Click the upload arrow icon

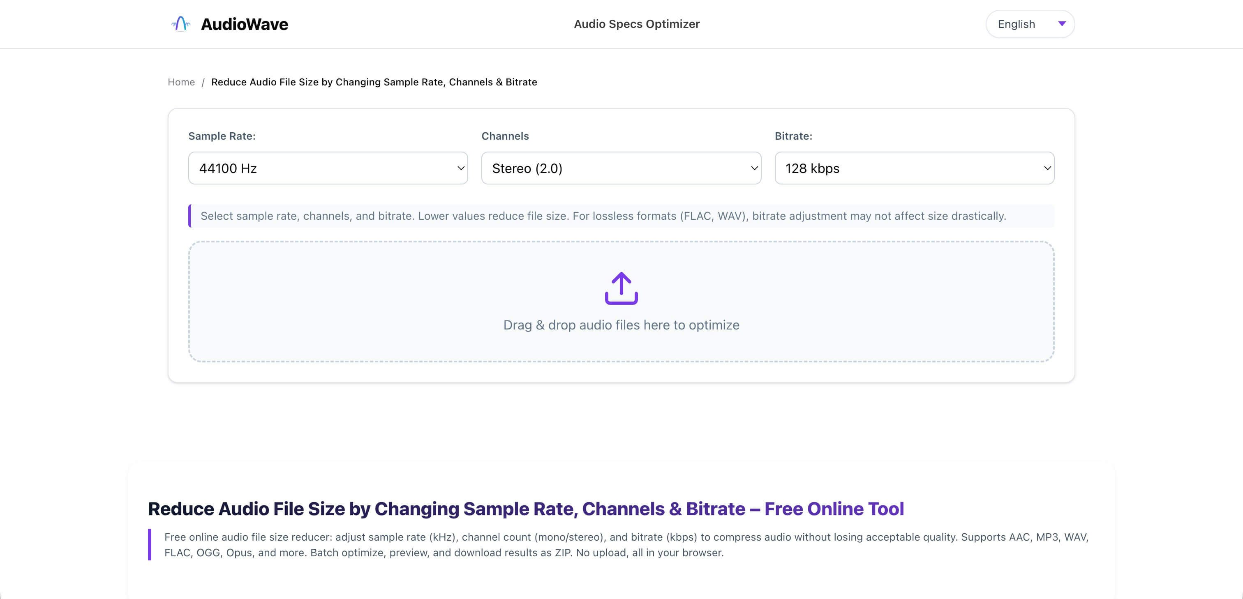pos(621,288)
